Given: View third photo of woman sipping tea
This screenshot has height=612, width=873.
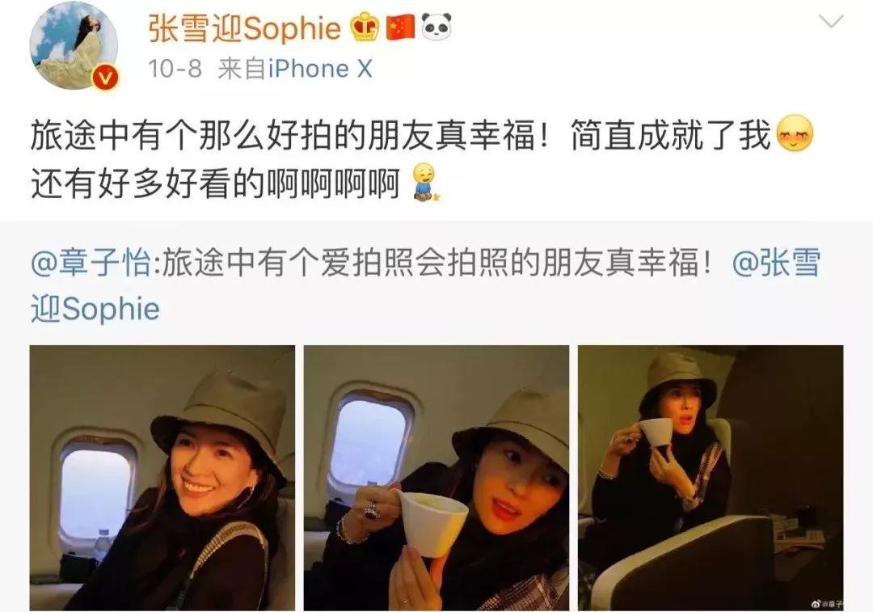Looking at the screenshot, I should [x=711, y=478].
